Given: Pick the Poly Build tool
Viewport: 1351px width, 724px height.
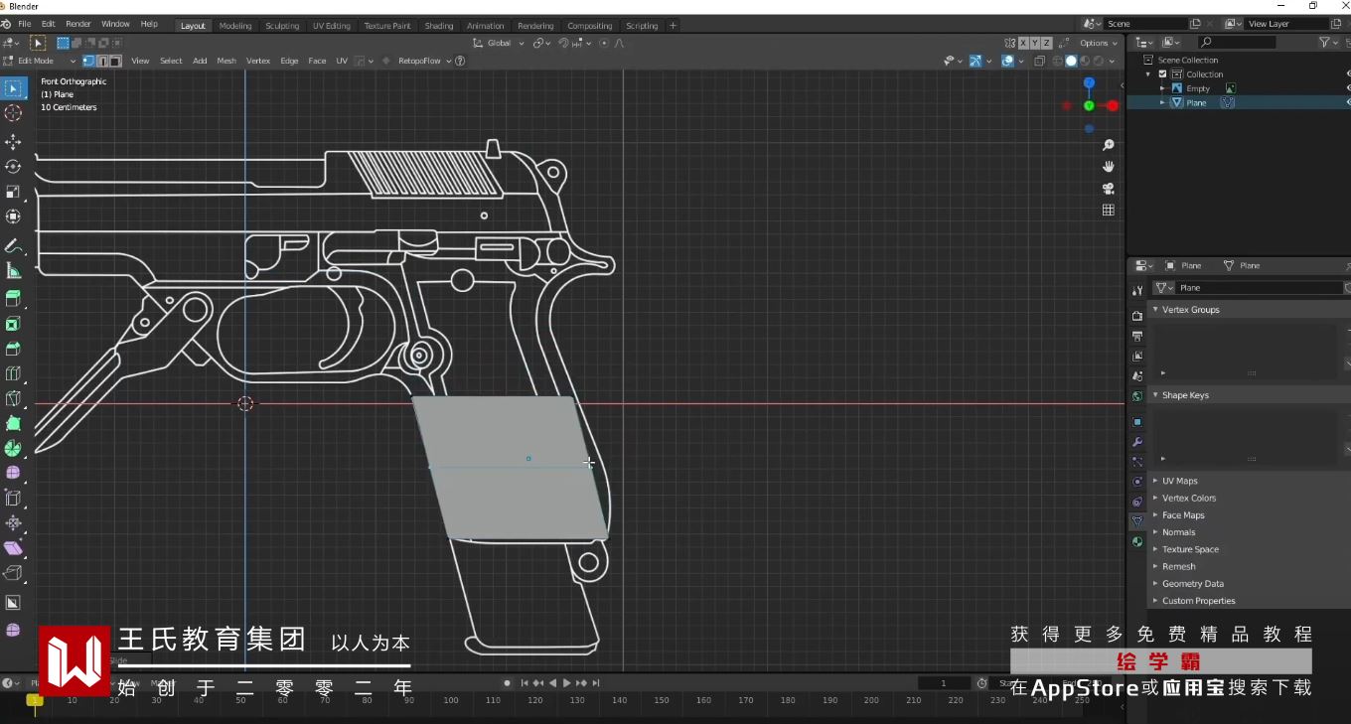Looking at the screenshot, I should 13,423.
